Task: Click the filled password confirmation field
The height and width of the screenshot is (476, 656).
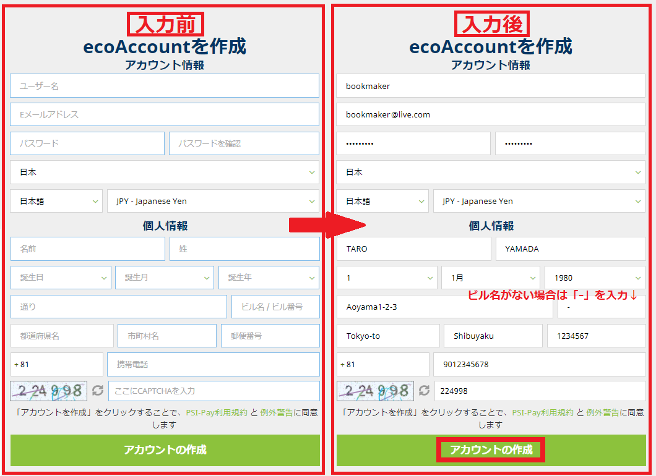Action: (570, 143)
